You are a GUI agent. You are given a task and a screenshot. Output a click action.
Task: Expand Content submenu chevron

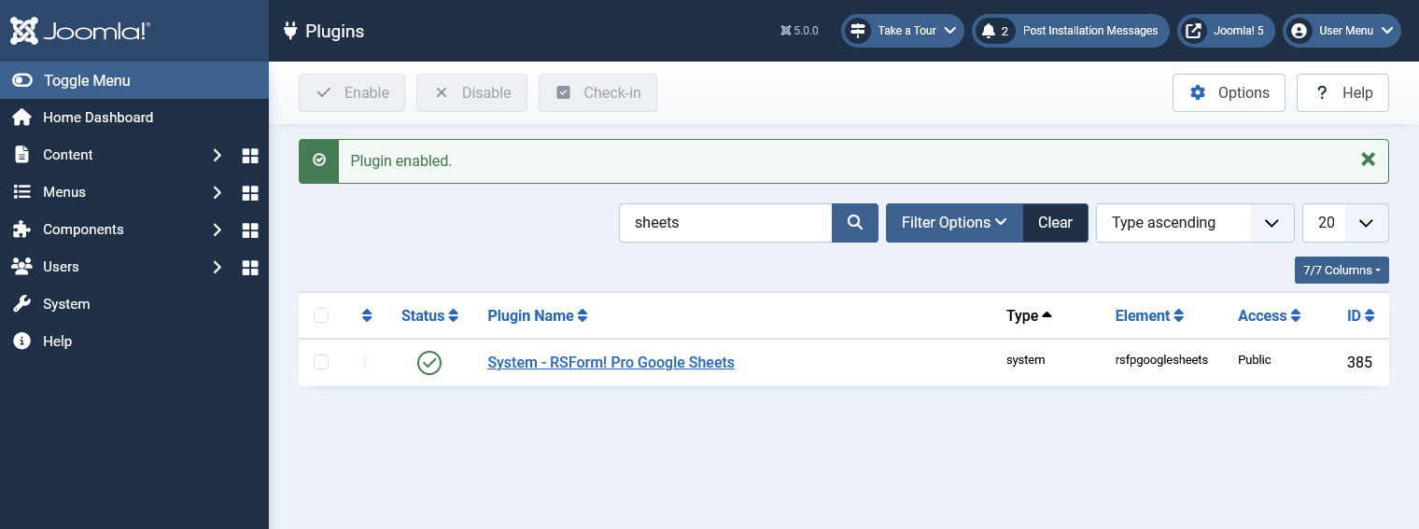point(217,155)
